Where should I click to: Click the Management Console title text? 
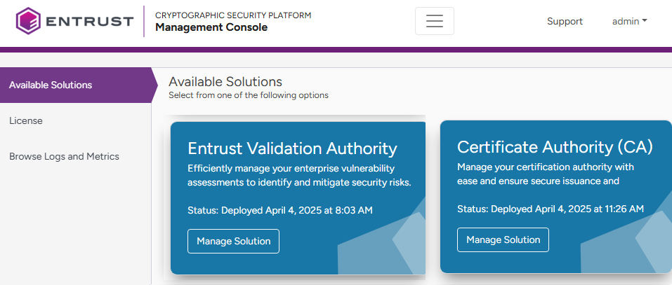pyautogui.click(x=211, y=27)
